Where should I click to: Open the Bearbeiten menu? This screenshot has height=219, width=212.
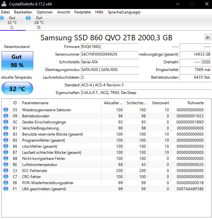click(x=23, y=12)
